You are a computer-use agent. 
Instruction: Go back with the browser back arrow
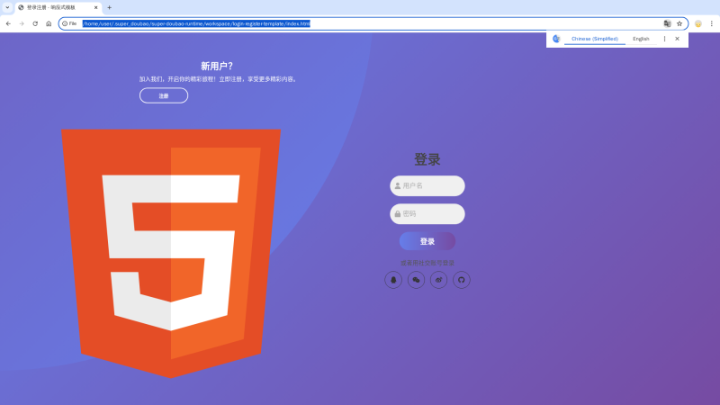click(8, 23)
